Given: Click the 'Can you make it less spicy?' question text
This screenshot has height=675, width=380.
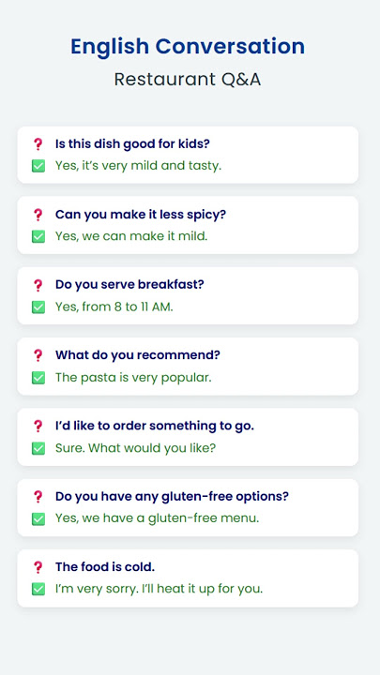Looking at the screenshot, I should click(141, 215).
